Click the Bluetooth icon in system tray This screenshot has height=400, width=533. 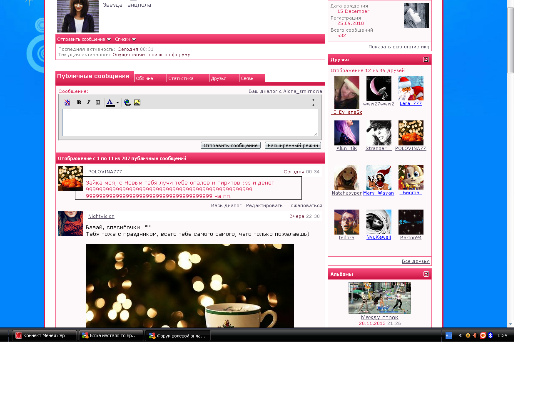[490, 335]
